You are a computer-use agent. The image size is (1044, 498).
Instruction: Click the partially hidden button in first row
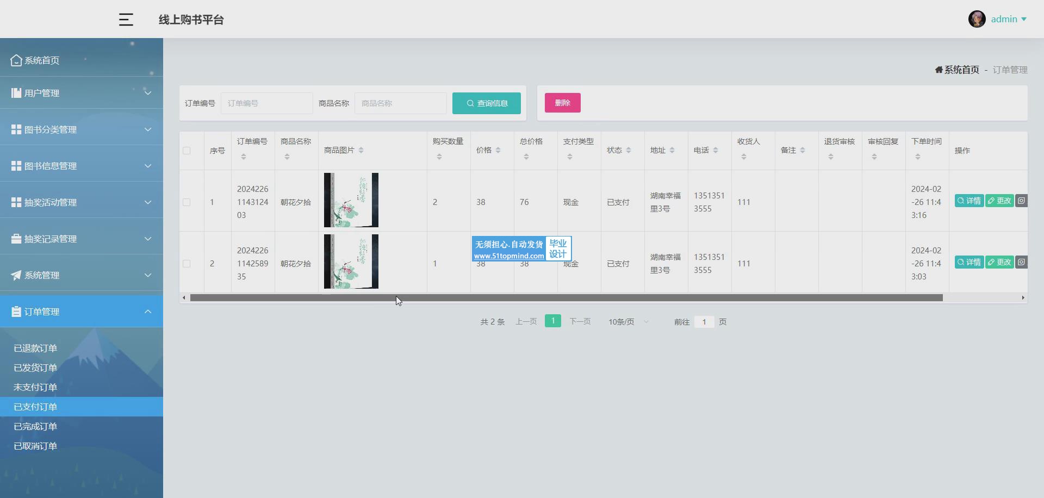[1021, 201]
